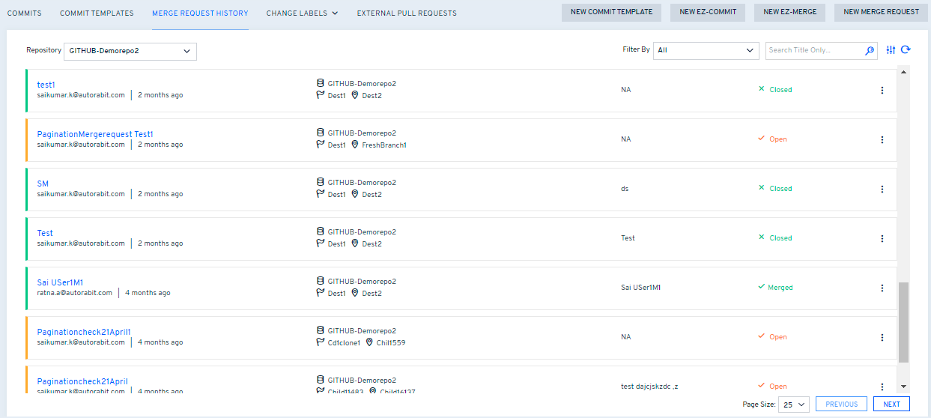Click the New EZ-Commit button

[708, 12]
